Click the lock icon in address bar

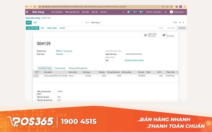pos(40,7)
